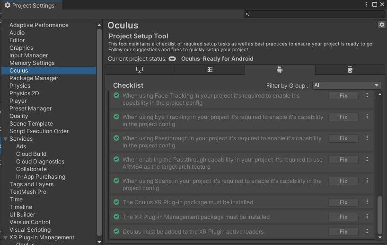Click the sidebar scroll down arrow

pos(99,242)
